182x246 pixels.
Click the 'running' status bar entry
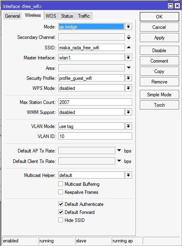pyautogui.click(x=56, y=241)
